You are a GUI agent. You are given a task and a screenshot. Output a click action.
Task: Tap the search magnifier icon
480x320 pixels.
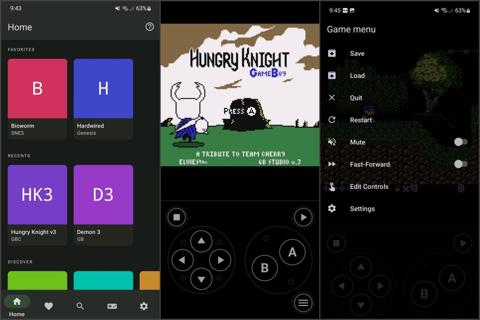coord(80,306)
